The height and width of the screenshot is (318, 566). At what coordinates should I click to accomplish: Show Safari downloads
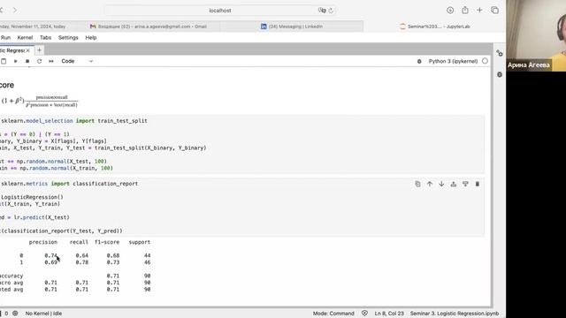(x=450, y=10)
